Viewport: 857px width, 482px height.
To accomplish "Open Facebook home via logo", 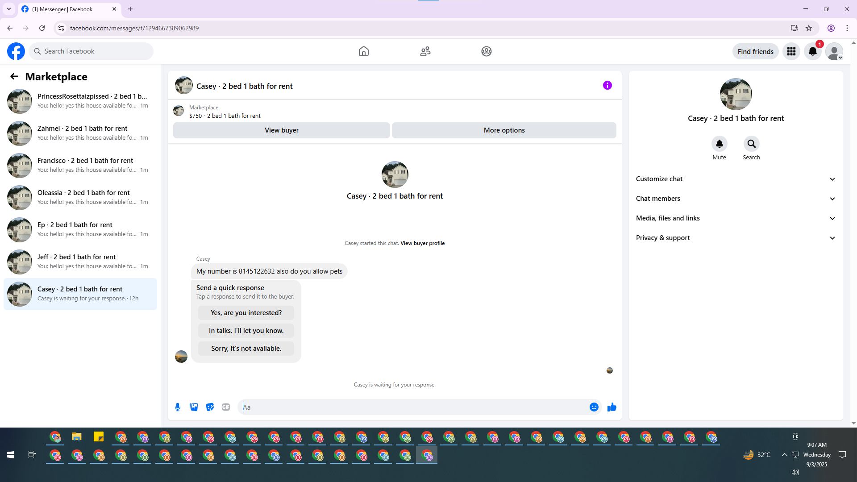I will [x=16, y=51].
